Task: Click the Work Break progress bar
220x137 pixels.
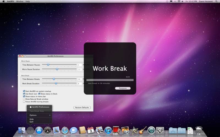Action: [x=110, y=80]
